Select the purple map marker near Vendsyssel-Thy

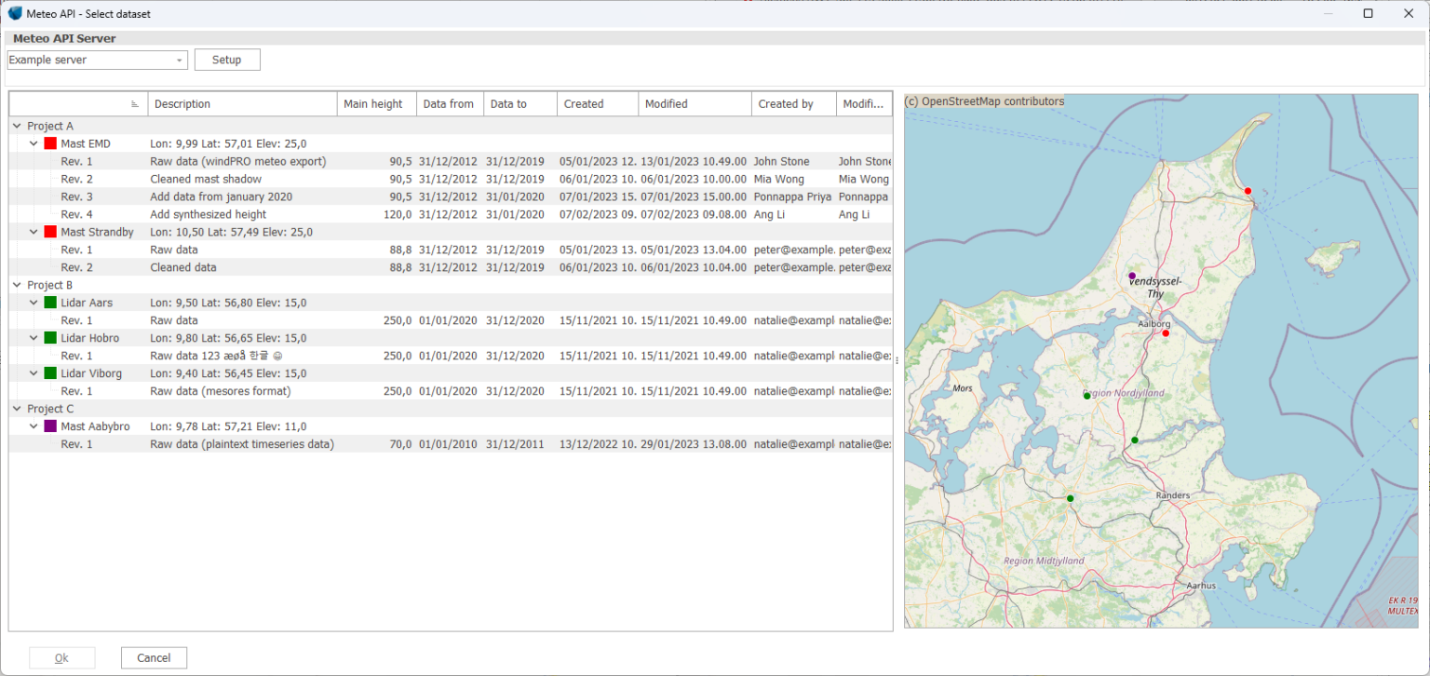pos(1131,276)
